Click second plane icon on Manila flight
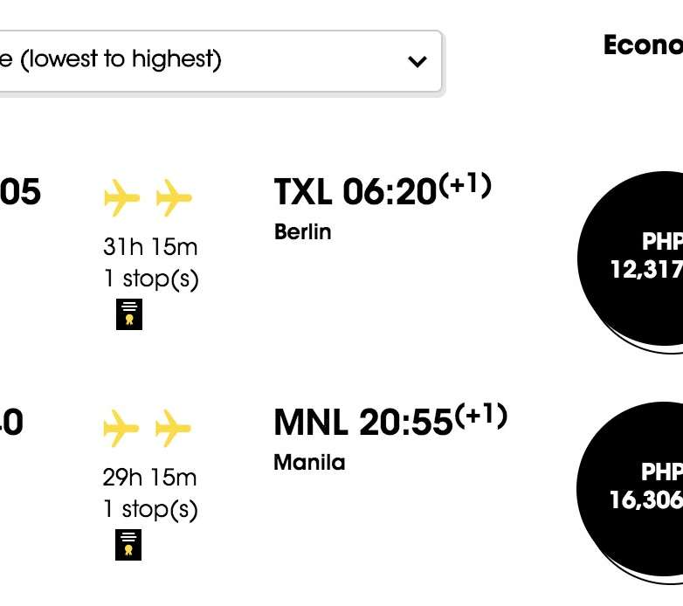Image resolution: width=683 pixels, height=606 pixels. click(173, 428)
